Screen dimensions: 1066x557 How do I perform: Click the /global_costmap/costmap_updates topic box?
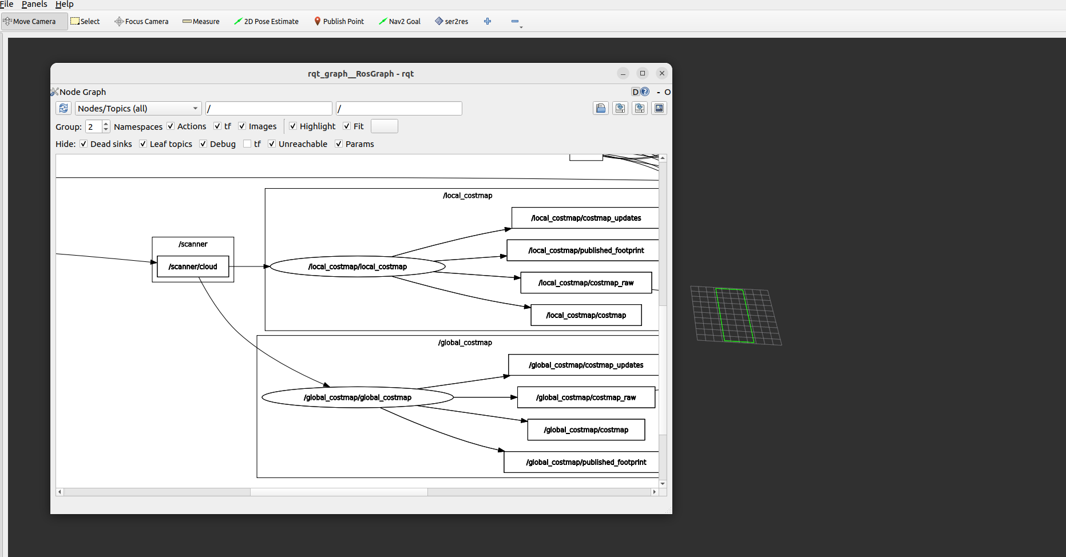[584, 365]
